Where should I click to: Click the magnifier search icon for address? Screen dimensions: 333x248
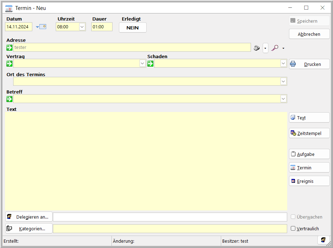[x=275, y=48]
